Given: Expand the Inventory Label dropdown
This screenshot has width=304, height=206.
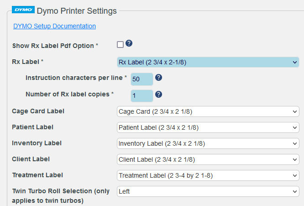Looking at the screenshot, I should coord(208,143).
